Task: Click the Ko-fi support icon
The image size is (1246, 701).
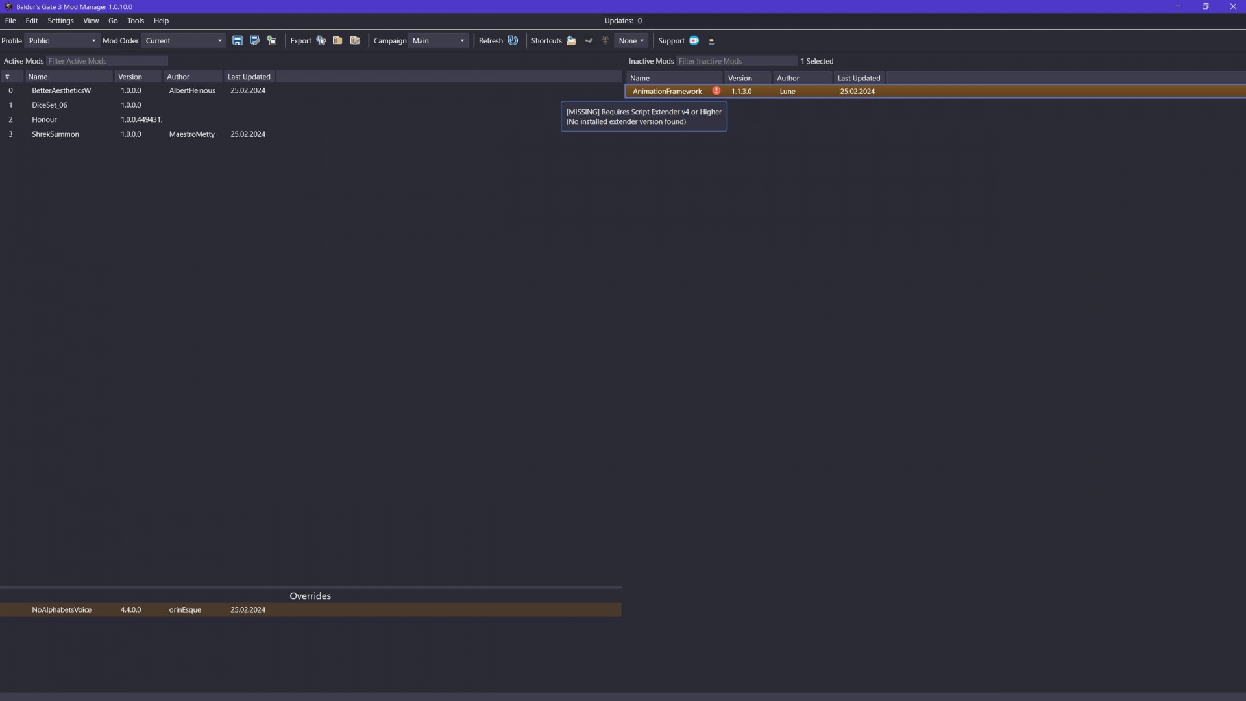Action: pyautogui.click(x=694, y=40)
